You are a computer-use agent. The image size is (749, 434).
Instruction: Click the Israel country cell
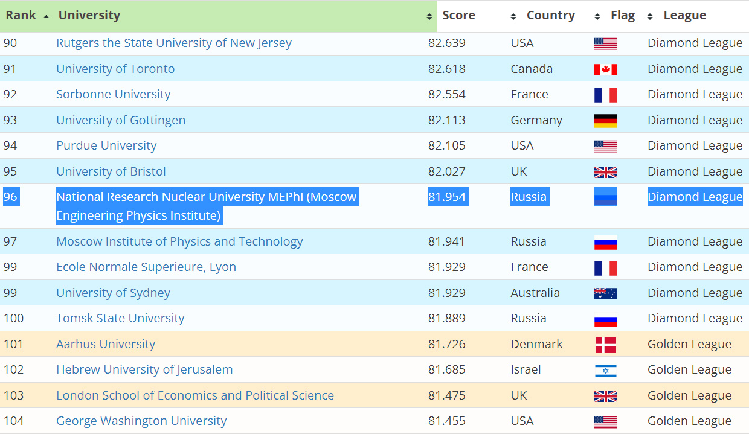(526, 369)
